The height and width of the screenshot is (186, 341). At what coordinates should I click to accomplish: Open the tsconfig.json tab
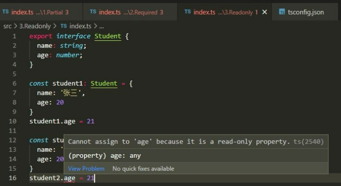304,12
